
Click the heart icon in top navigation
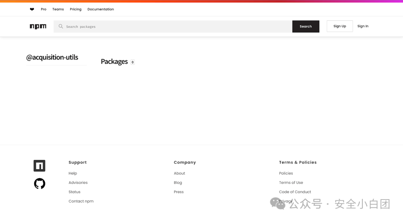[x=32, y=9]
